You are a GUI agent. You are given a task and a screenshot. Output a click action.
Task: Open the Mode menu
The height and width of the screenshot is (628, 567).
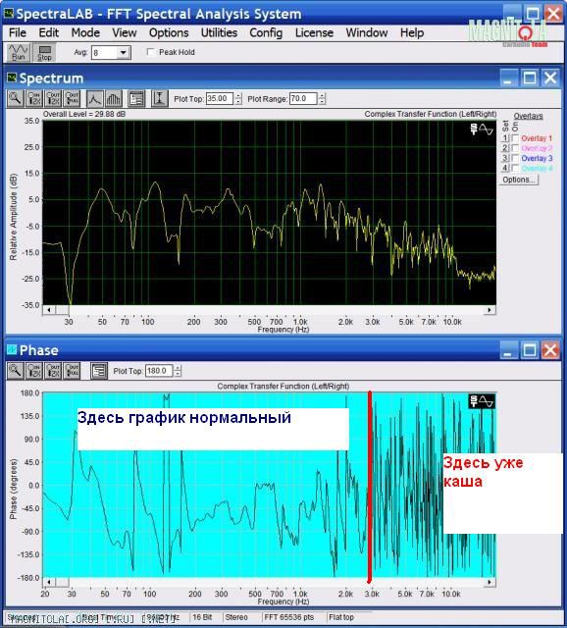pos(85,32)
